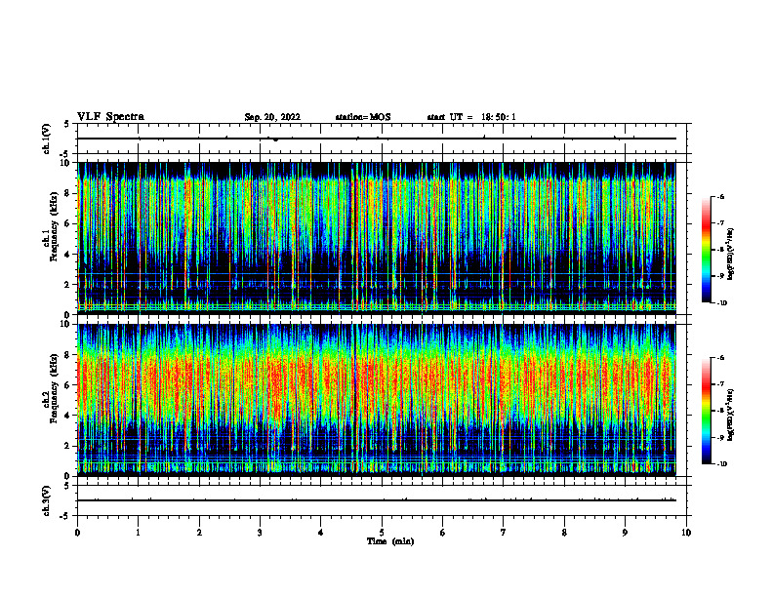Click the ch.1 waveform trace panel
The height and width of the screenshot is (597, 773).
tap(382, 139)
